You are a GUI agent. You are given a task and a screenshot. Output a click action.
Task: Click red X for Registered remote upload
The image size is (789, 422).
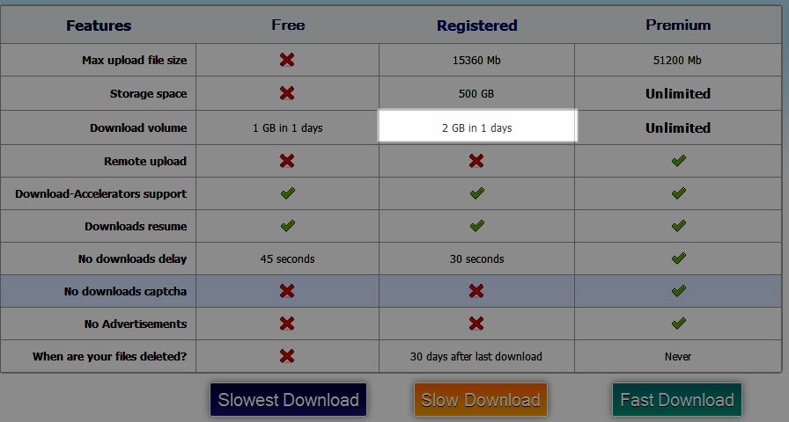pyautogui.click(x=476, y=161)
